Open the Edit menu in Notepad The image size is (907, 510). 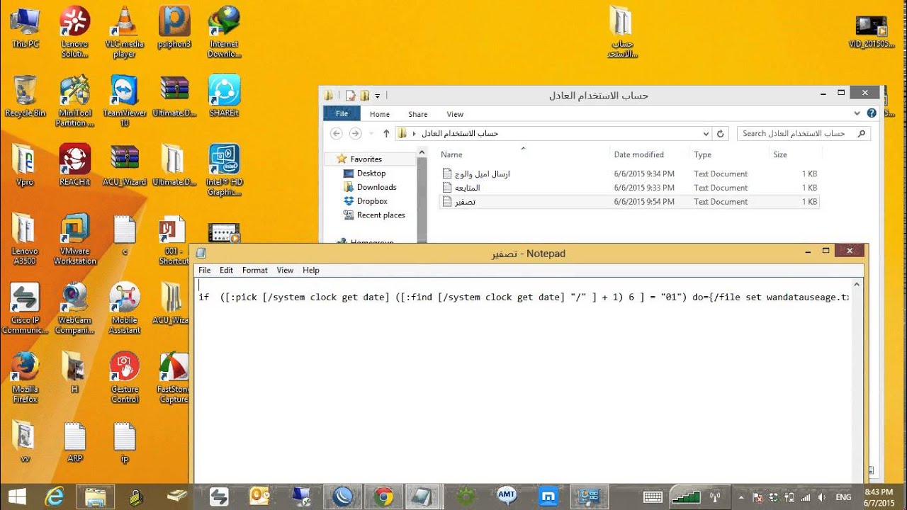(226, 270)
